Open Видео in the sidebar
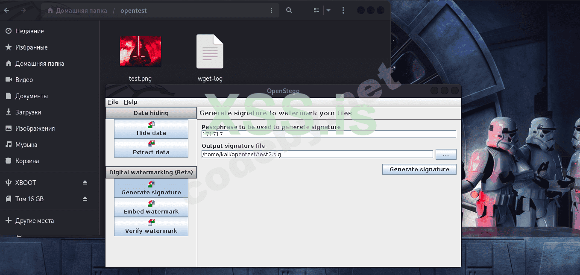 pos(50,80)
